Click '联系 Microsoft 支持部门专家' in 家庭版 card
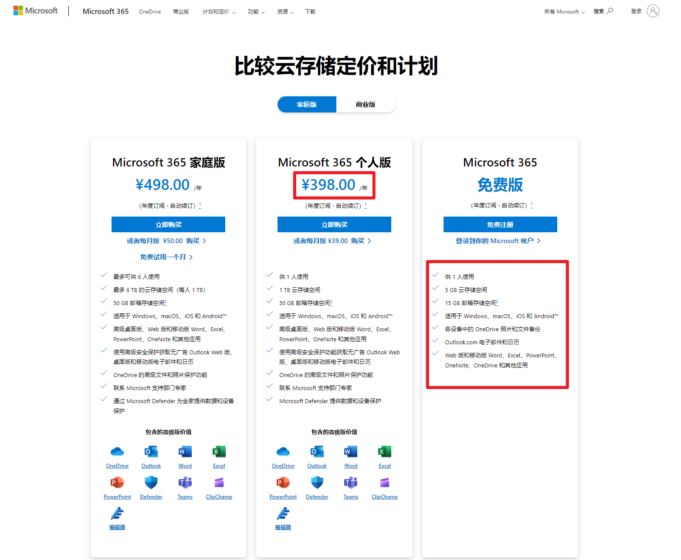Viewport: 681px width, 560px height. click(150, 388)
